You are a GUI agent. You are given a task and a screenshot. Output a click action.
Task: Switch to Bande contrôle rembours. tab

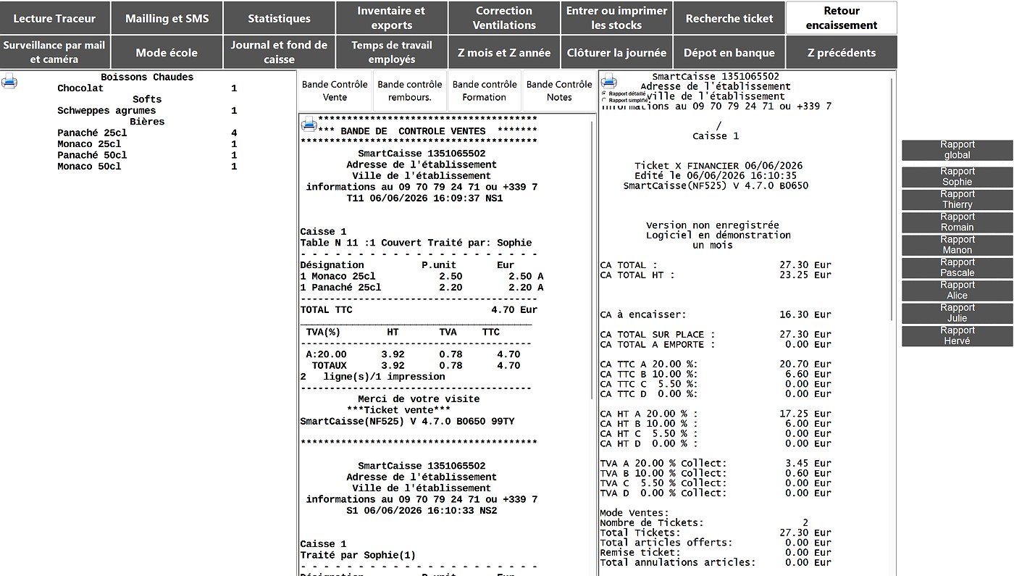(410, 91)
